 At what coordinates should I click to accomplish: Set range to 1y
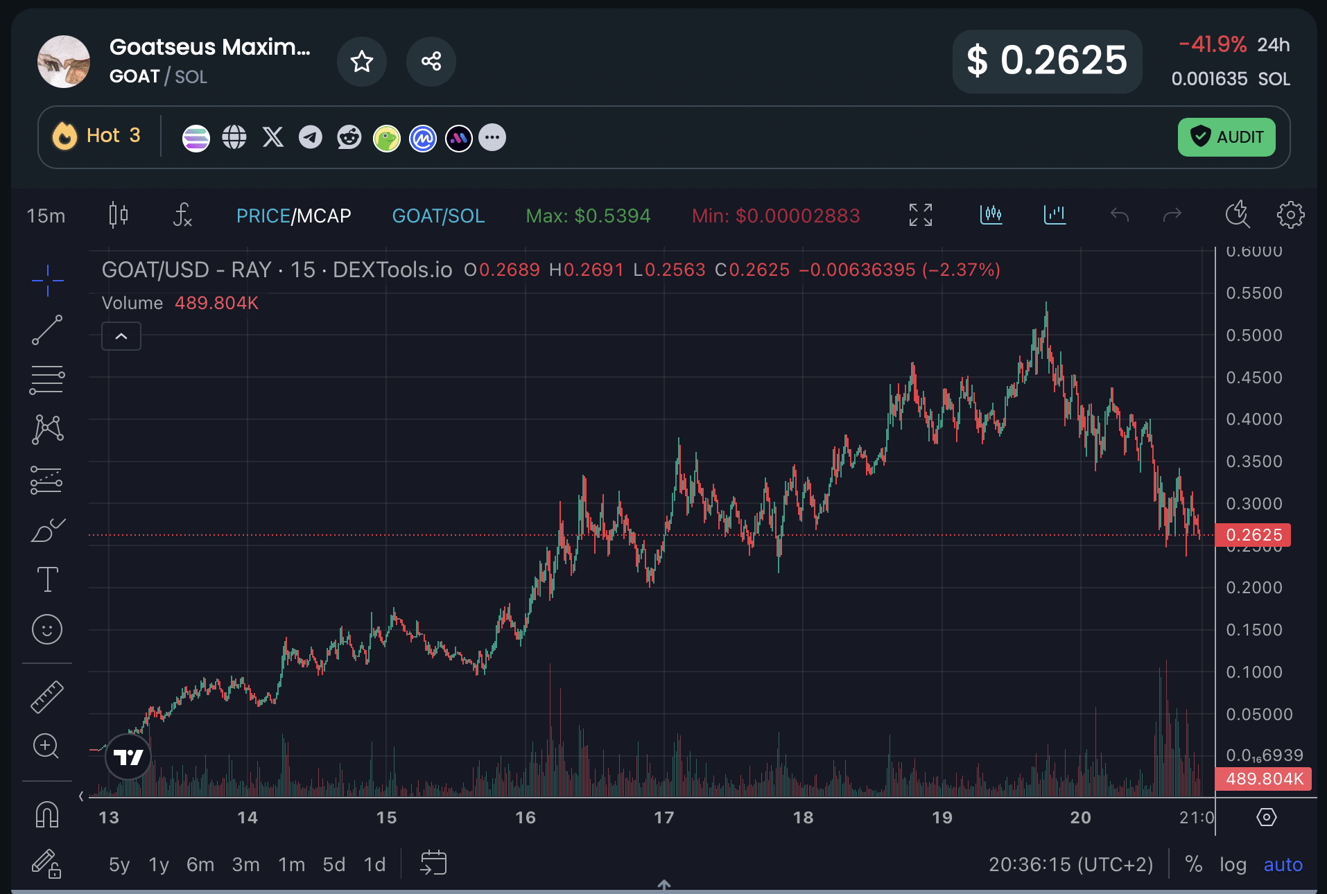[159, 865]
